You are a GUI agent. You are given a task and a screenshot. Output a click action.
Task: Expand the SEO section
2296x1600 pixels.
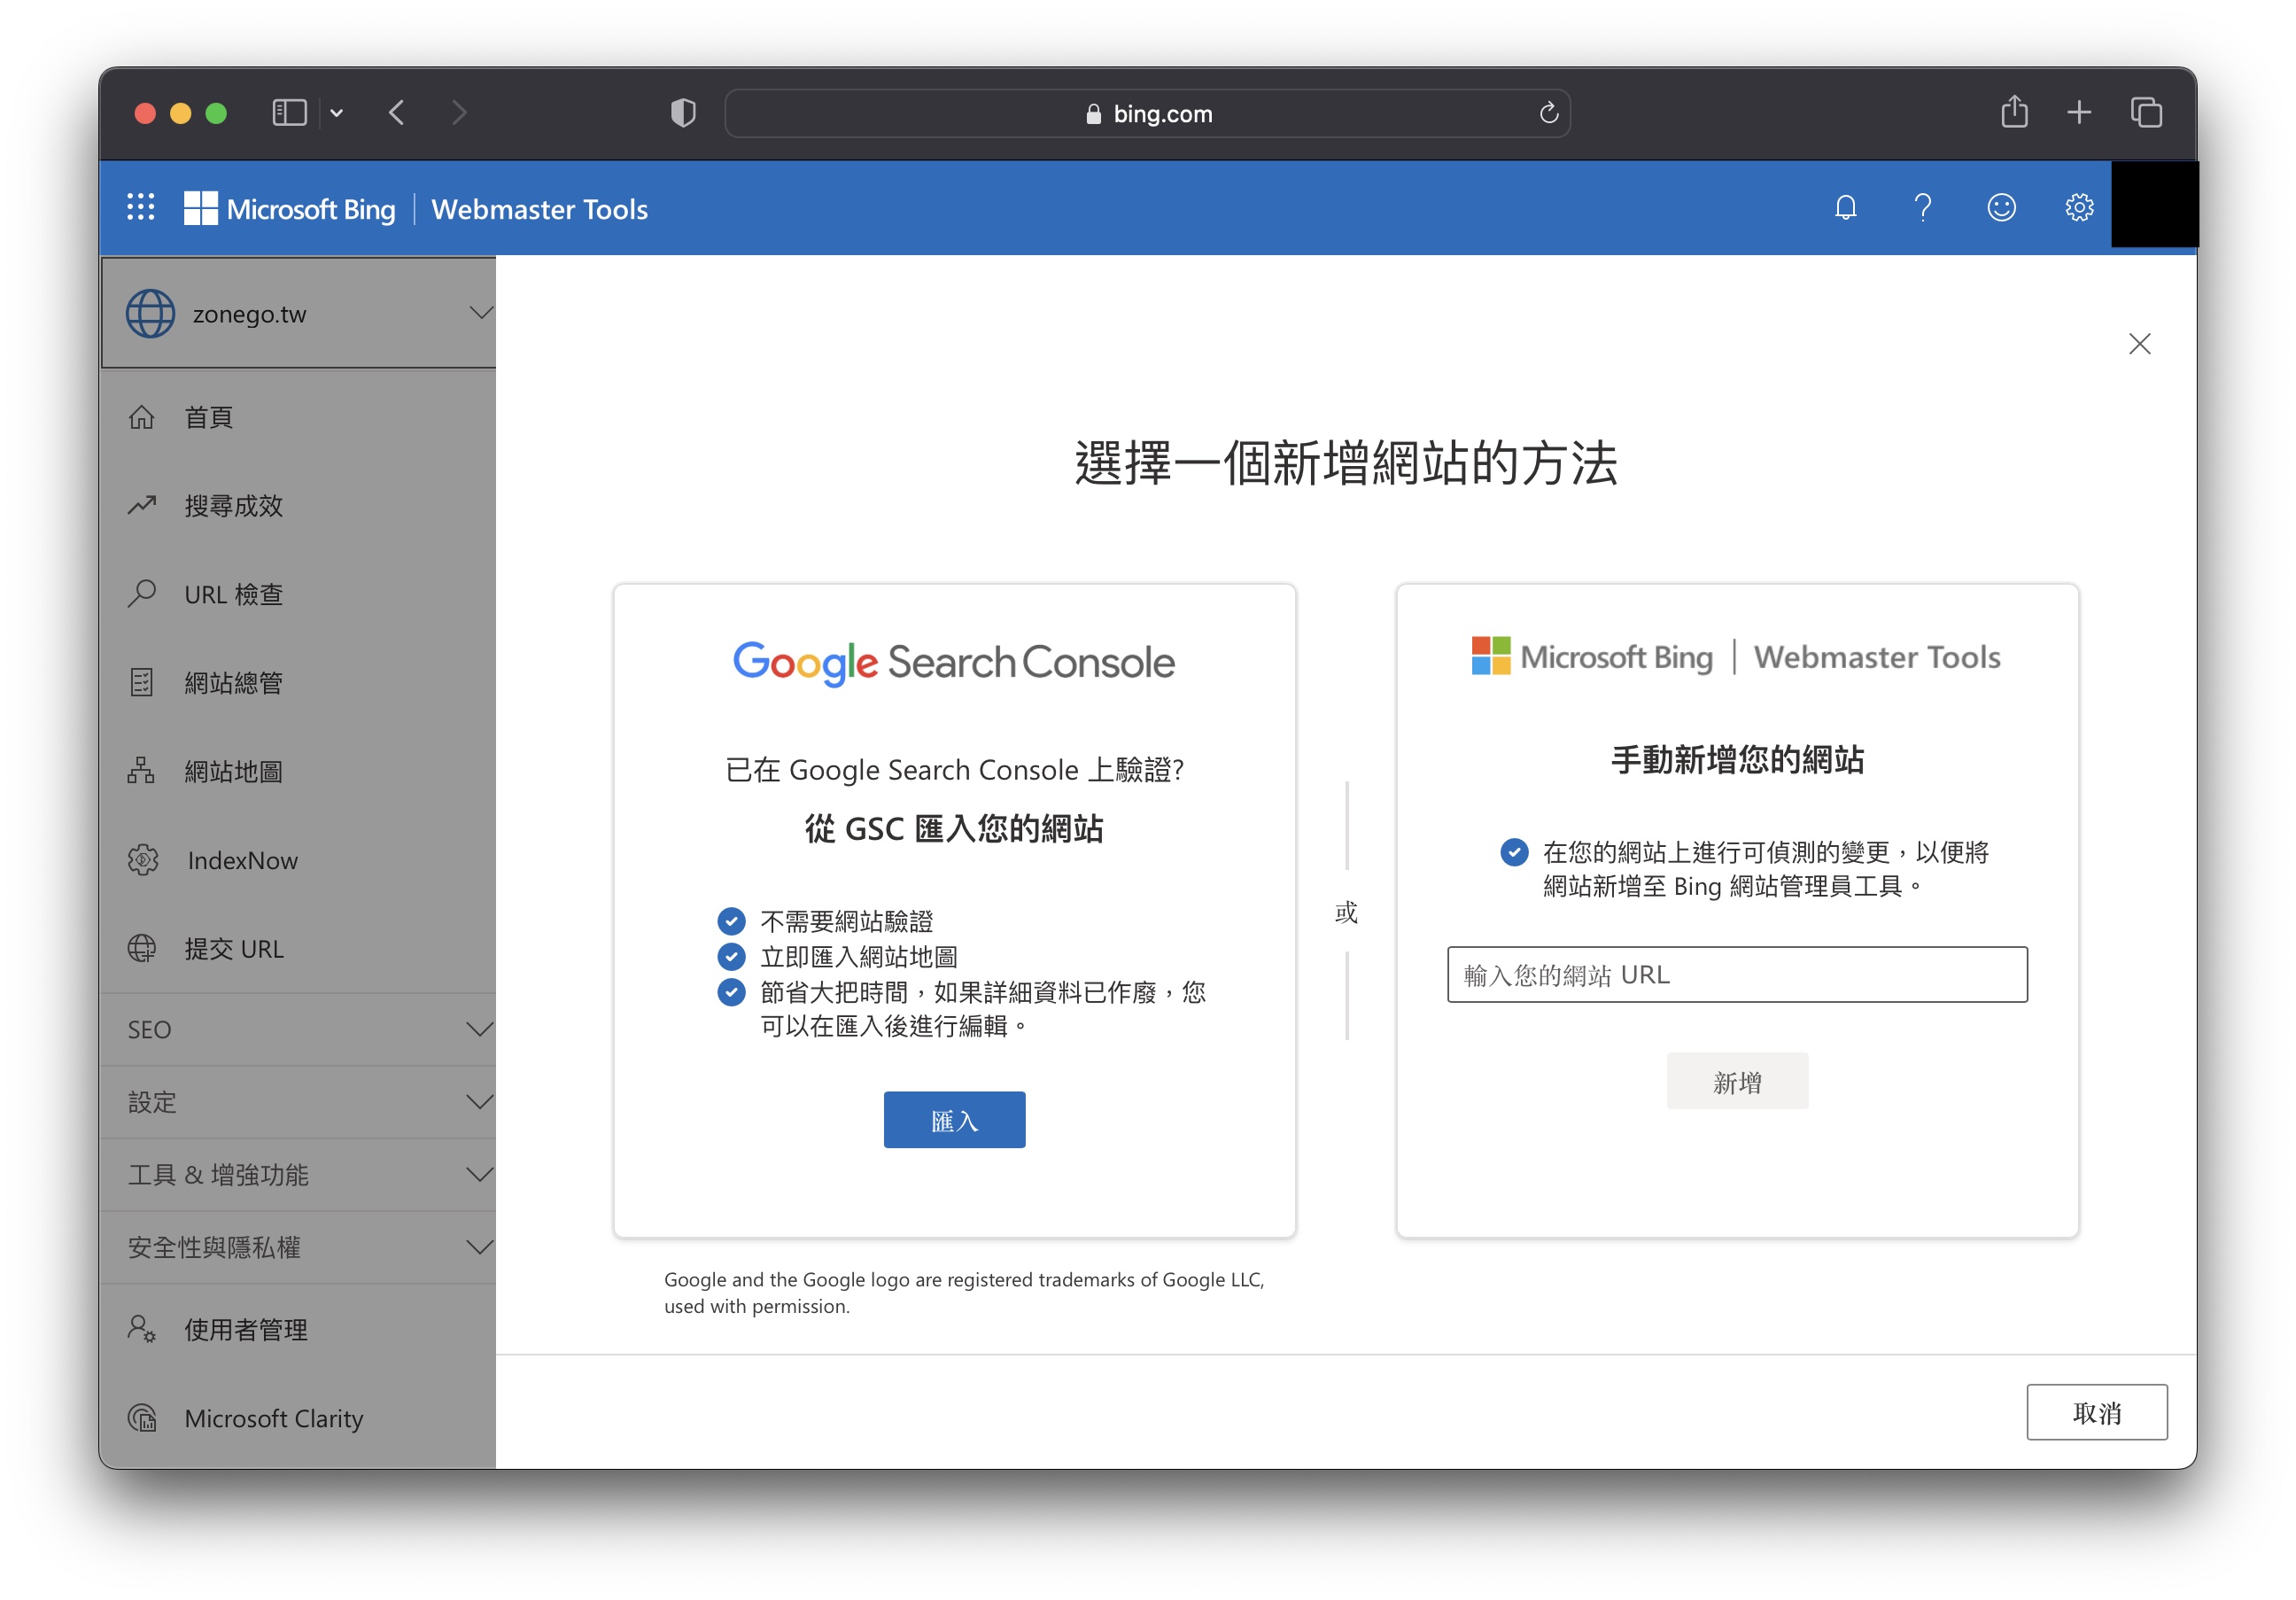(298, 1029)
